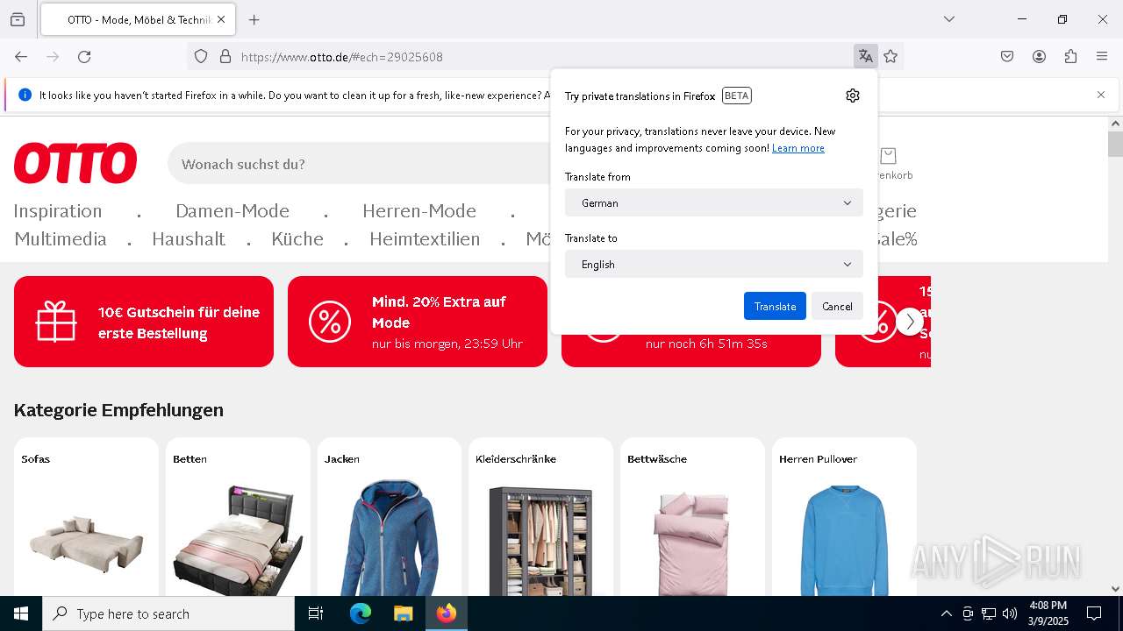Open the Firefox account icon
1123x631 pixels.
click(x=1039, y=57)
